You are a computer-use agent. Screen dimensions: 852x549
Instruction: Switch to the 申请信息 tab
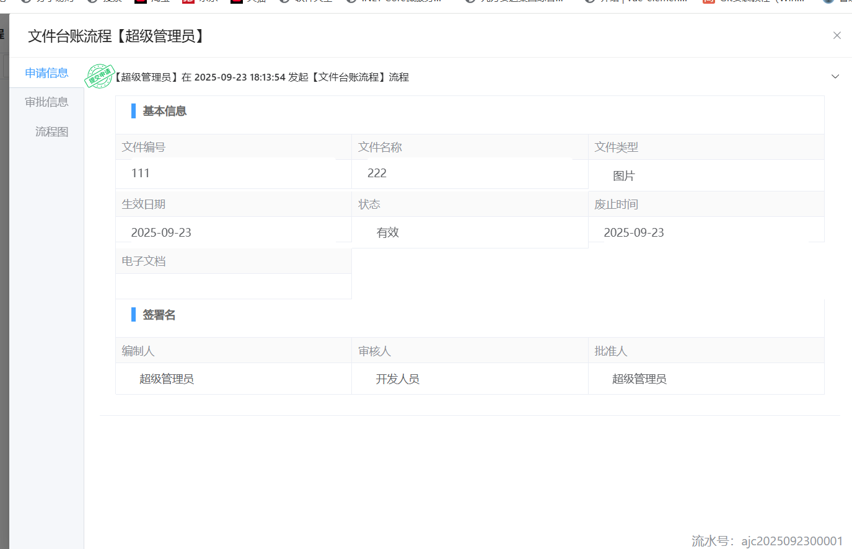(46, 73)
